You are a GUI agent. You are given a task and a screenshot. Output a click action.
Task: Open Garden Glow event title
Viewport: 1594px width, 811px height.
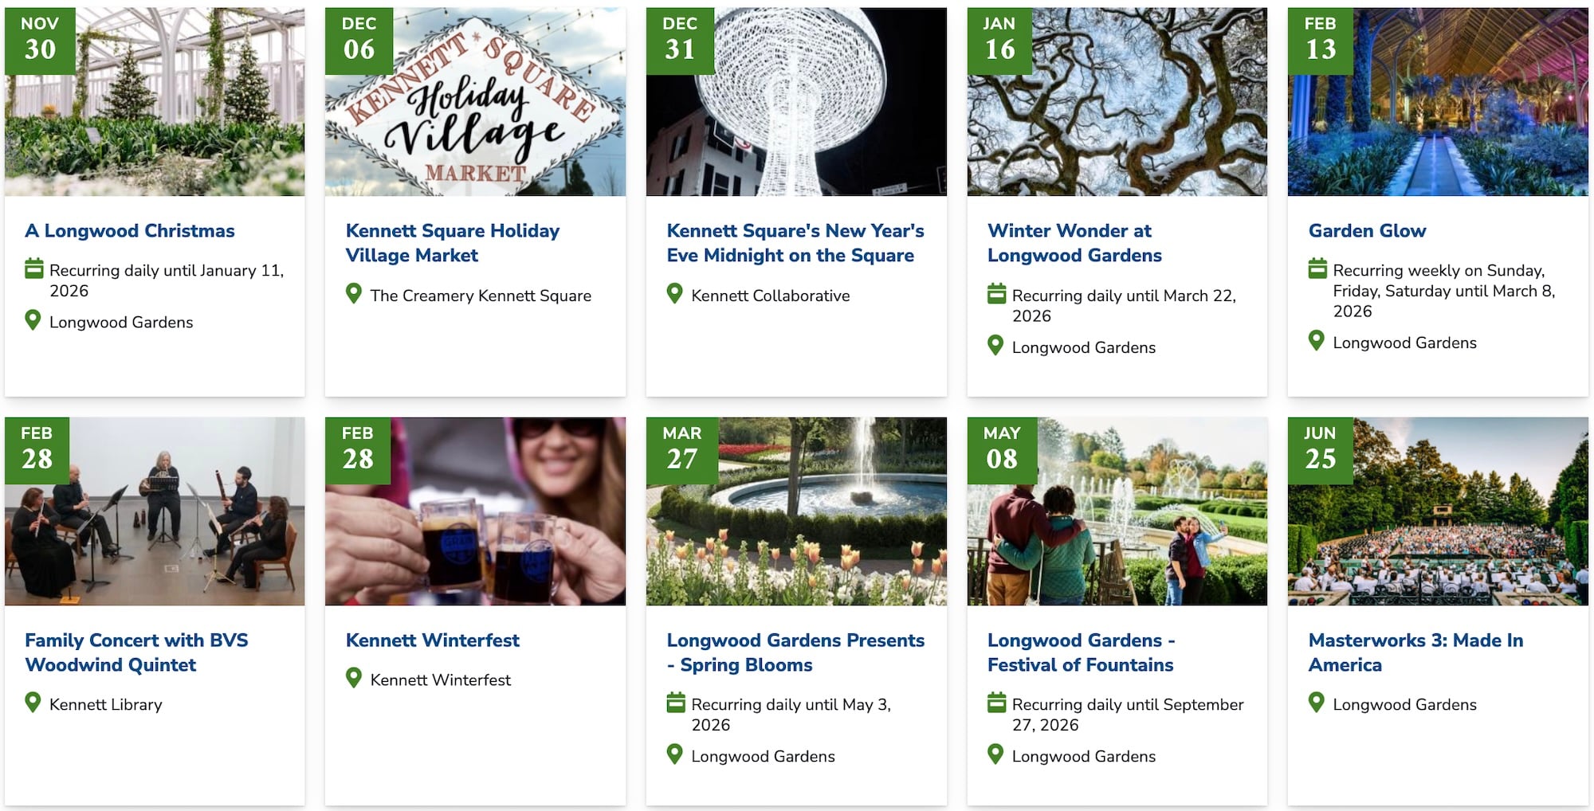1367,231
